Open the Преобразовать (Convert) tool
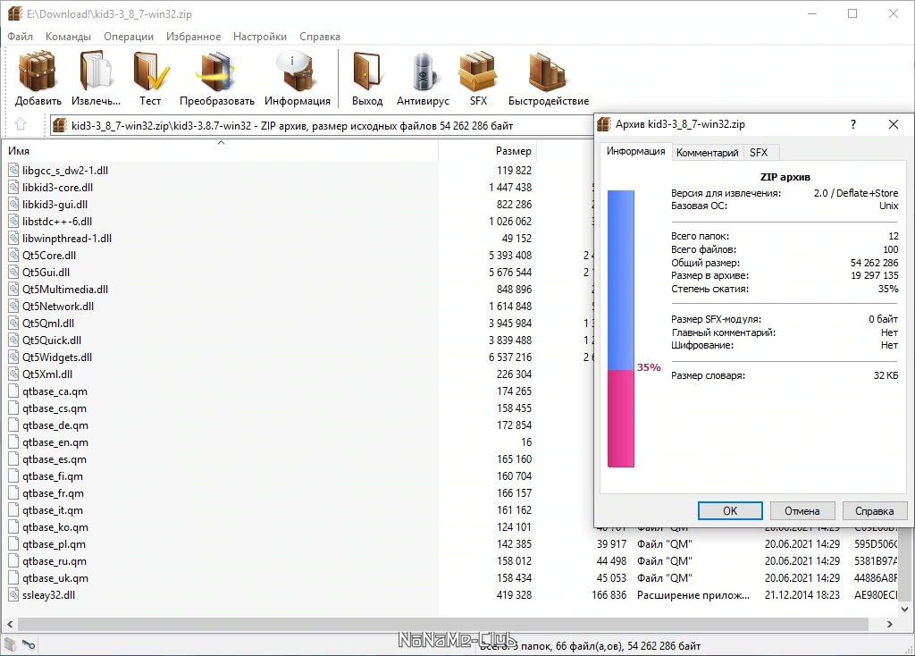This screenshot has width=915, height=656. 216,71
